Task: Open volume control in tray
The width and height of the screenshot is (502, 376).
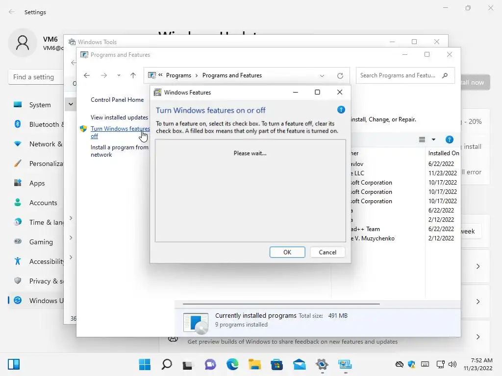Action: (x=452, y=364)
